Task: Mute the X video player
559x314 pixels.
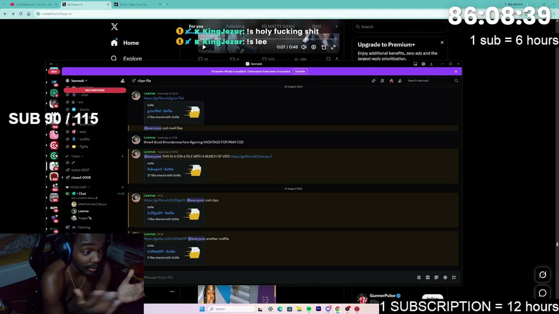Action: pyautogui.click(x=304, y=47)
